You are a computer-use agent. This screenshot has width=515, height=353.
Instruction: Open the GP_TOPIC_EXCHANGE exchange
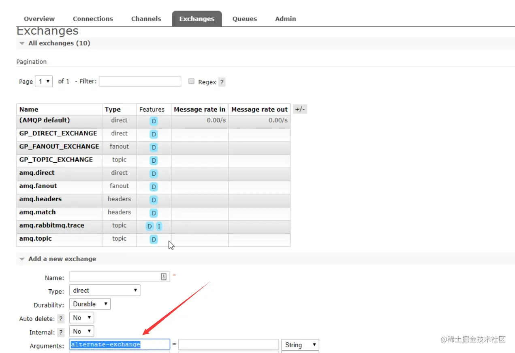(56, 159)
